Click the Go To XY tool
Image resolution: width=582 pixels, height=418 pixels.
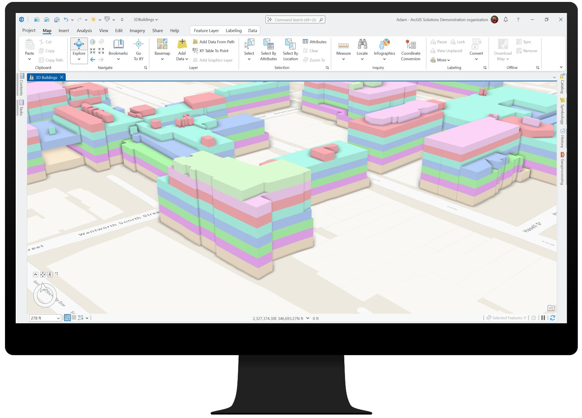(x=138, y=49)
